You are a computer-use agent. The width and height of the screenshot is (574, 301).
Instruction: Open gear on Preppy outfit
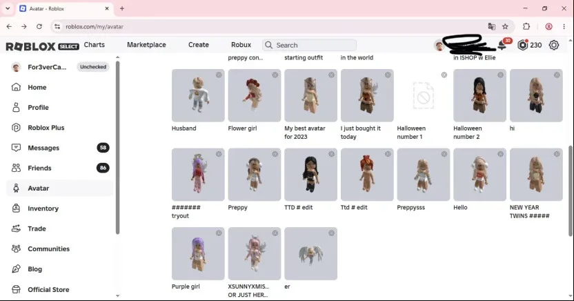pyautogui.click(x=275, y=154)
